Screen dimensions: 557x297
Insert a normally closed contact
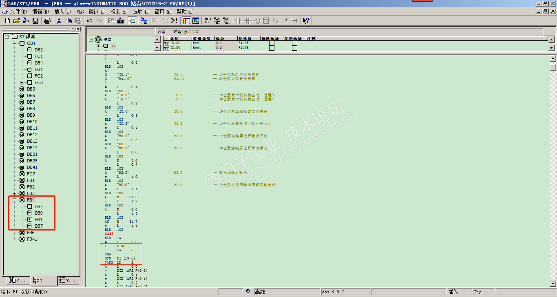[x=248, y=21]
